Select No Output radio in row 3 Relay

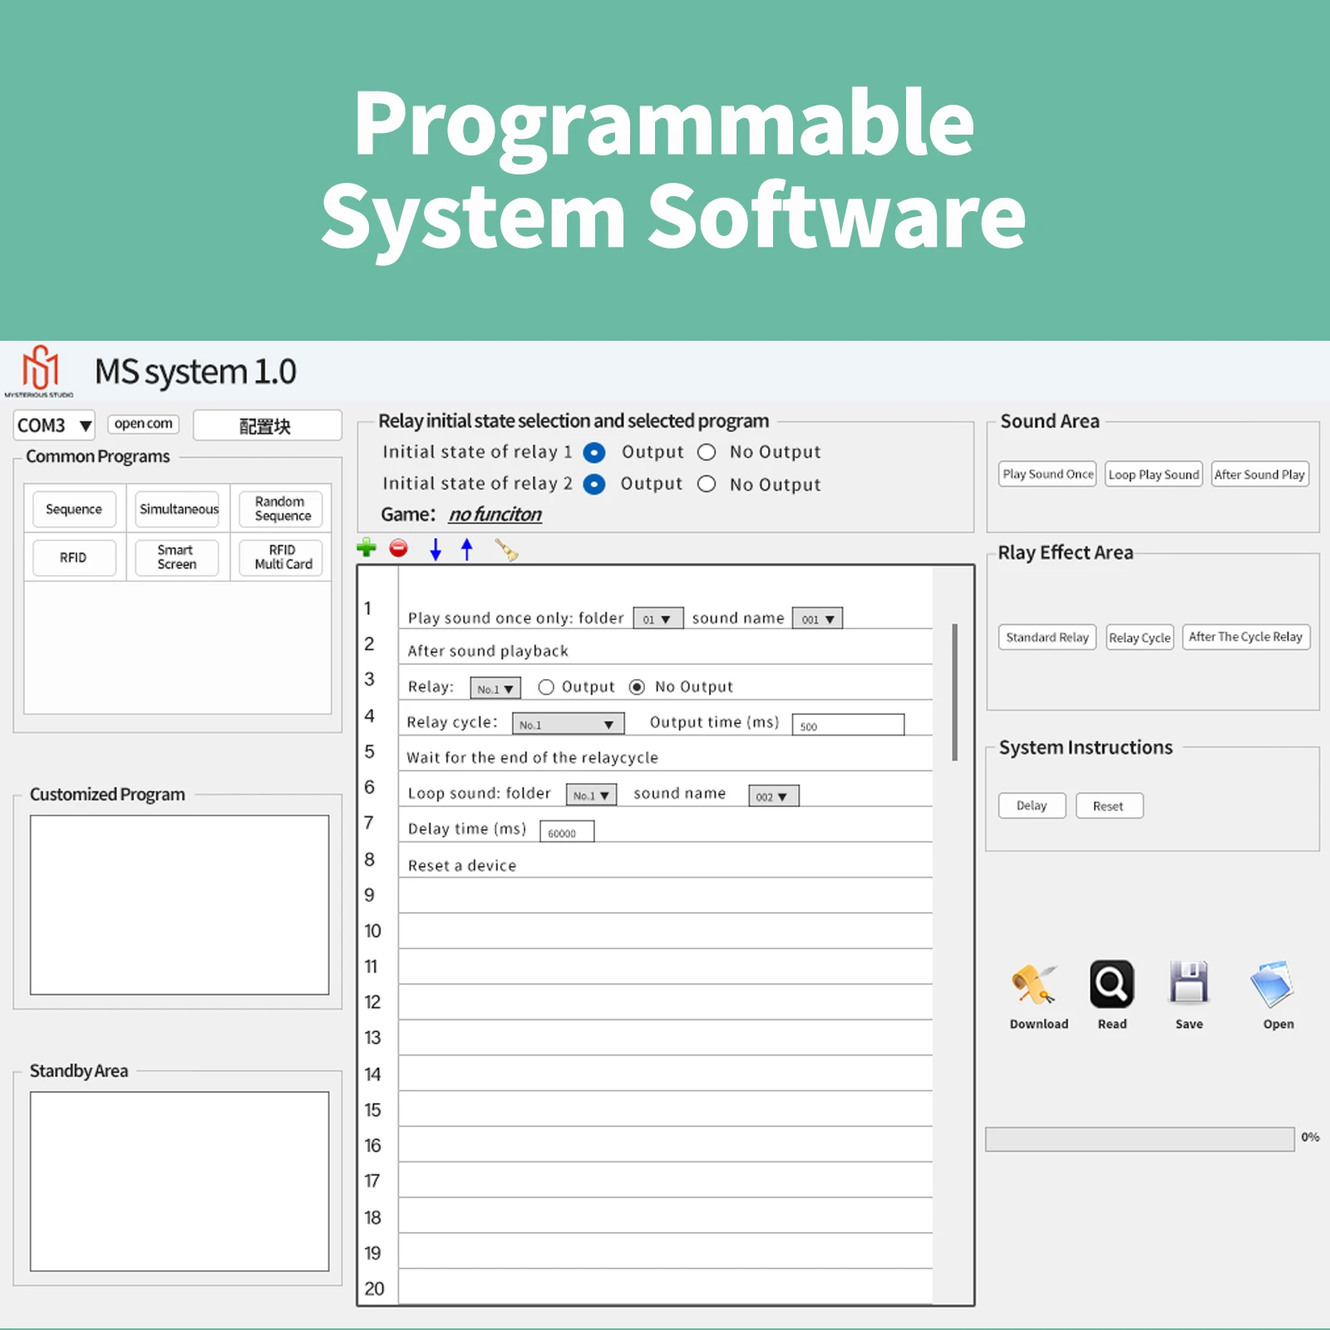[x=637, y=687]
